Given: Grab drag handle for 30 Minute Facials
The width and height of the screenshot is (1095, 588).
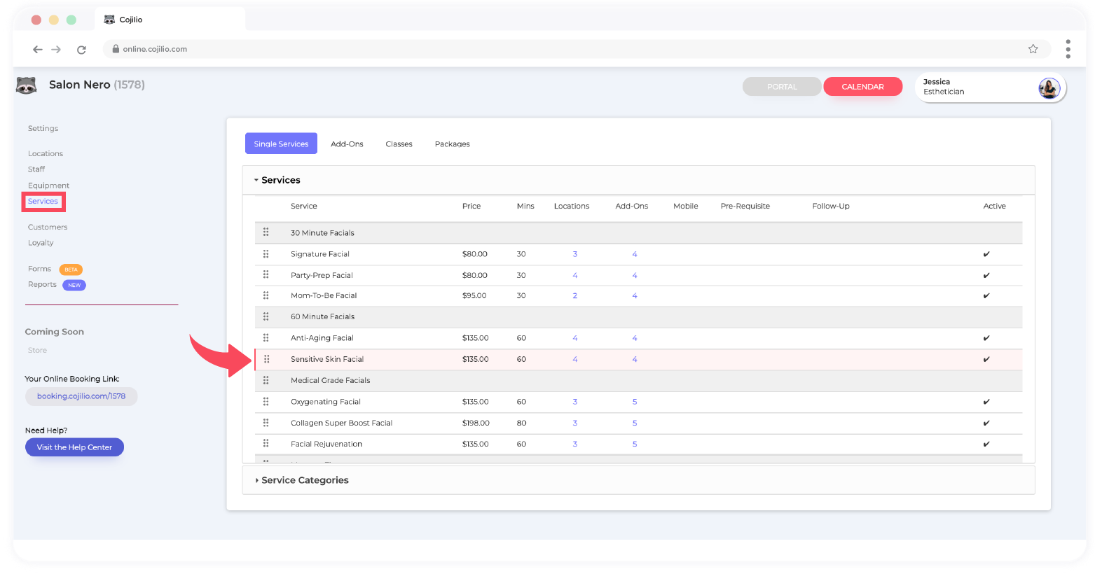Looking at the screenshot, I should (x=266, y=232).
